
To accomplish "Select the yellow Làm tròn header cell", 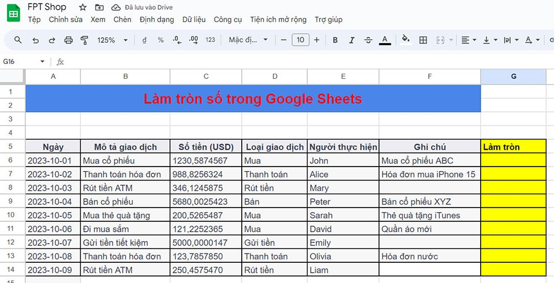I will tap(514, 146).
